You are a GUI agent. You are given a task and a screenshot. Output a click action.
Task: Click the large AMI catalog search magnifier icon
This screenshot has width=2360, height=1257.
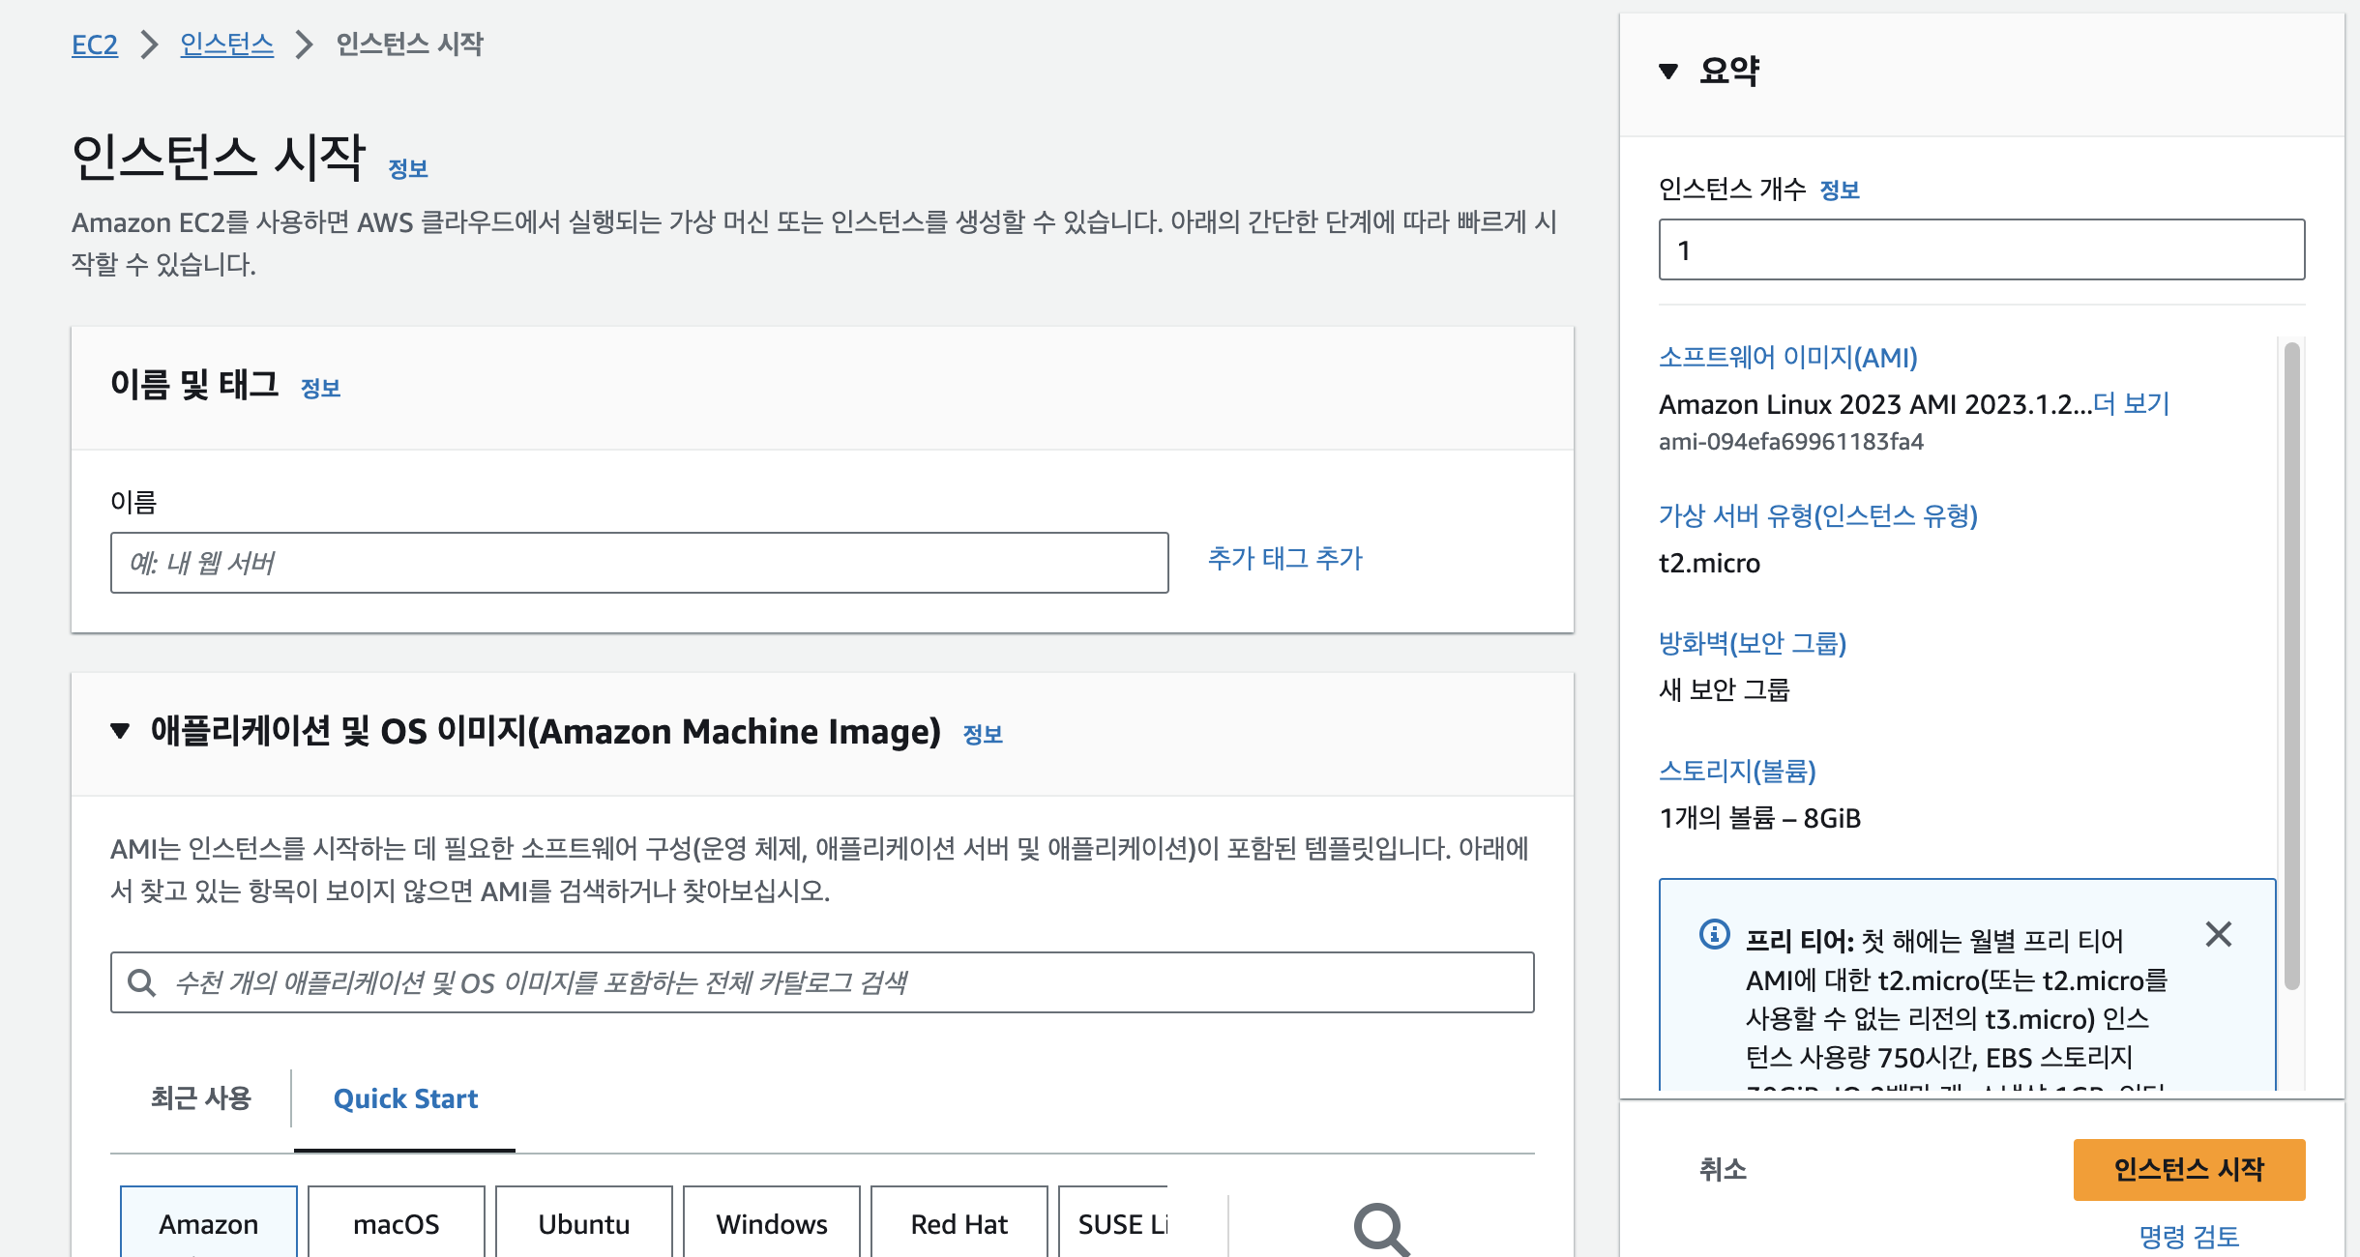click(x=1381, y=1228)
